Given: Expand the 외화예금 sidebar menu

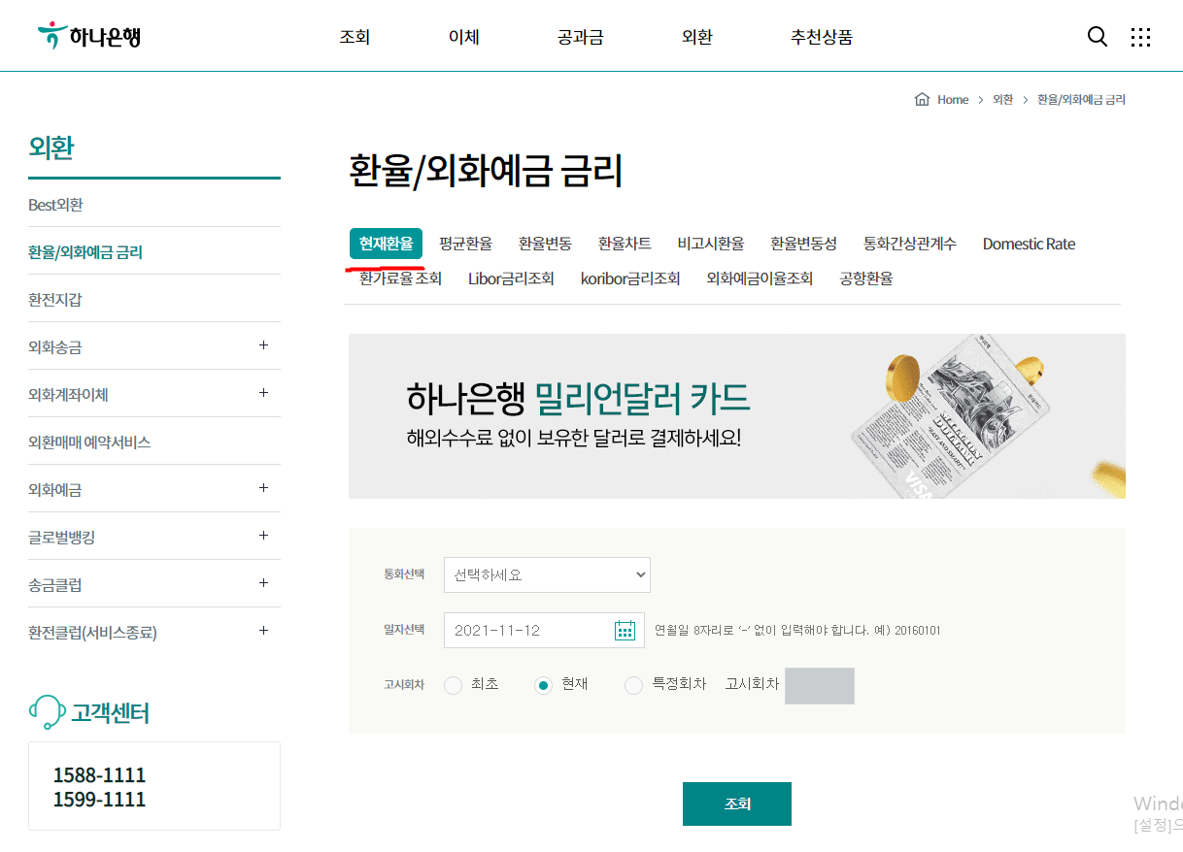Looking at the screenshot, I should [x=263, y=488].
